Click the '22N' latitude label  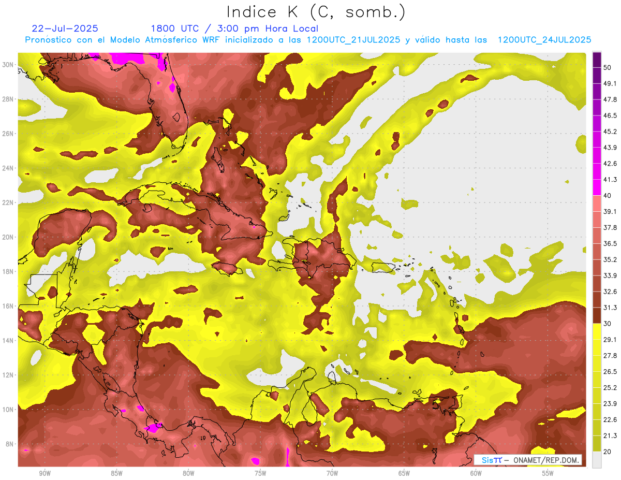(x=9, y=202)
